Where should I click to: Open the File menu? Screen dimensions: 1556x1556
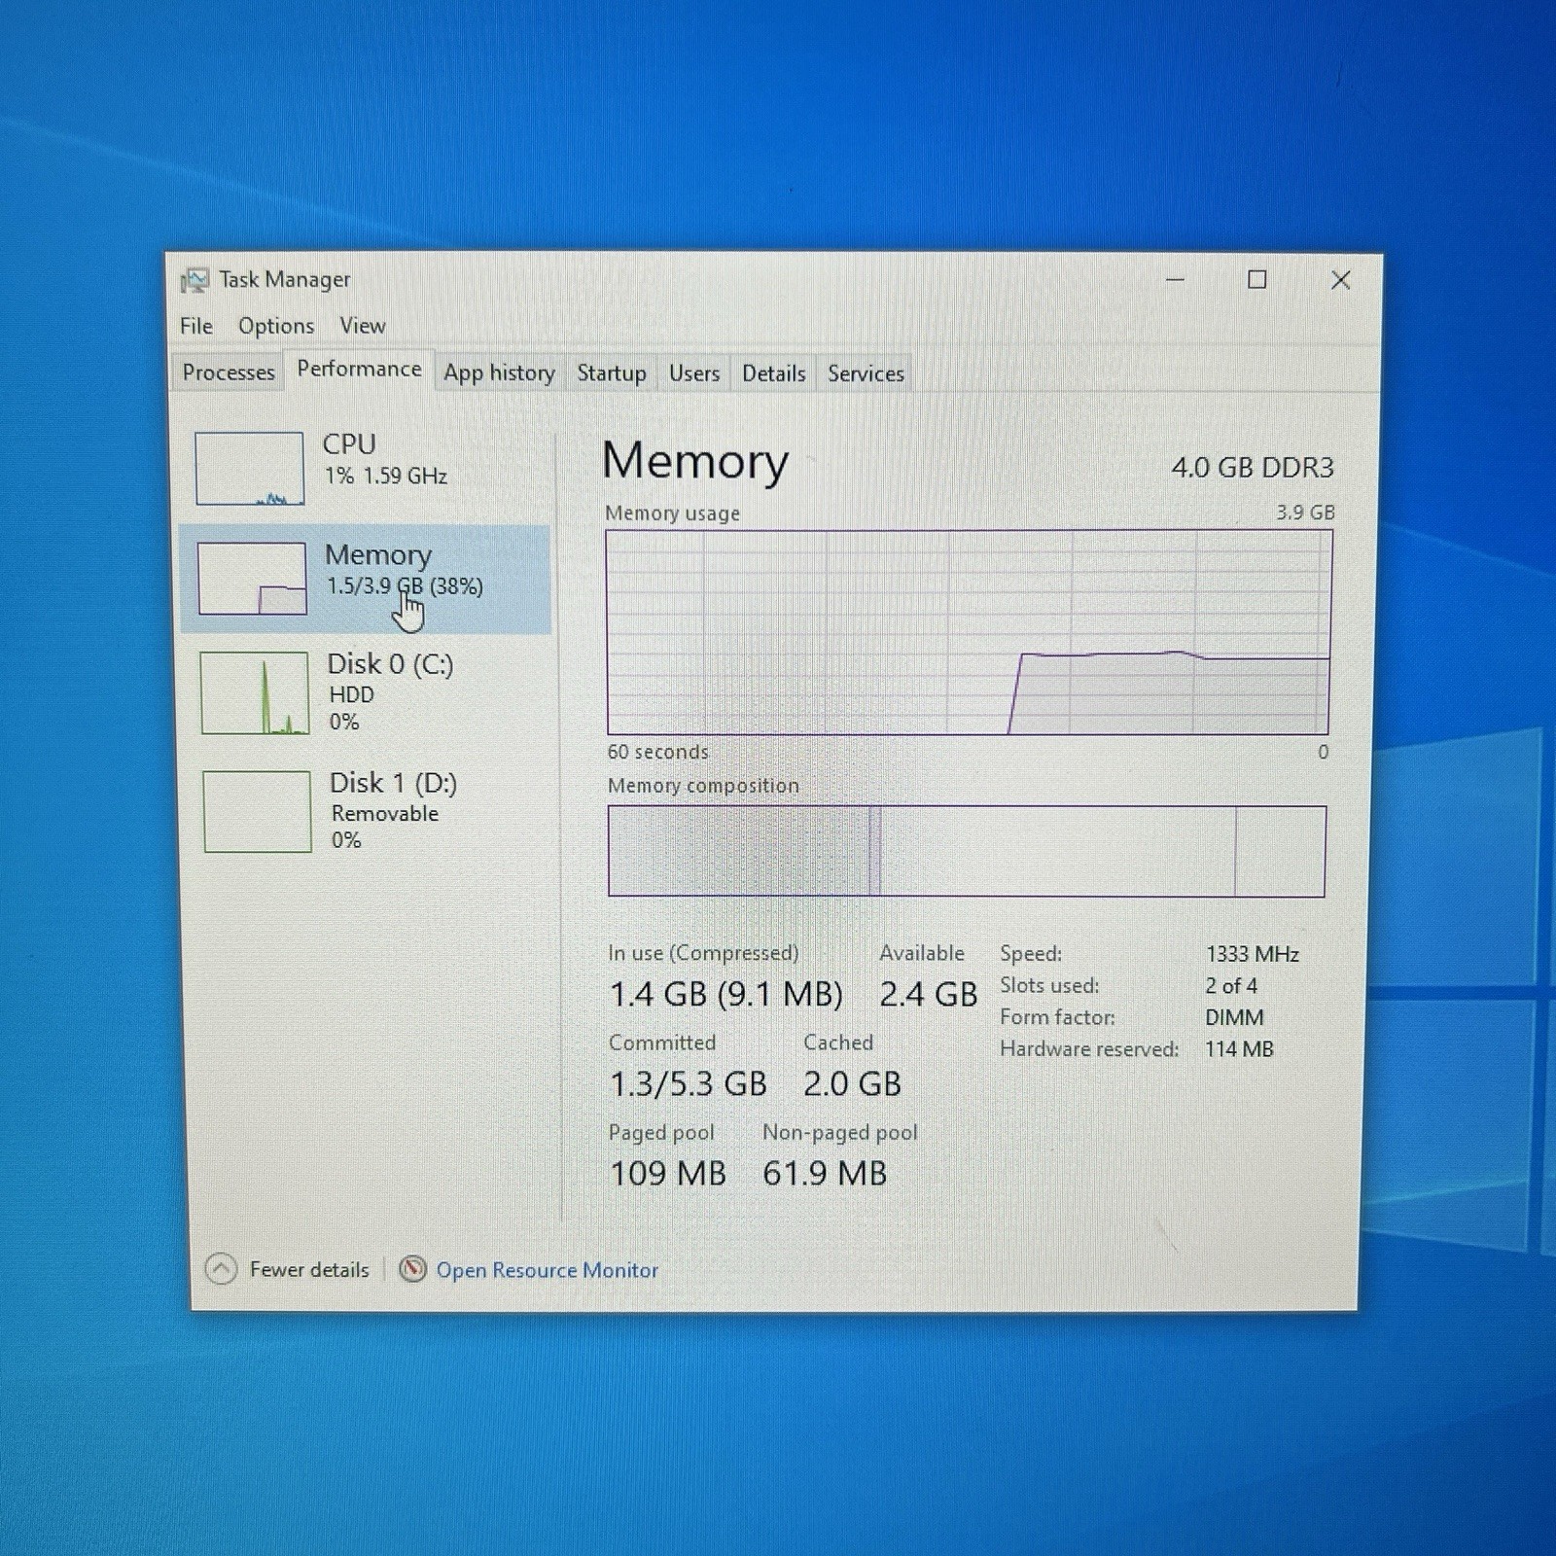(196, 326)
